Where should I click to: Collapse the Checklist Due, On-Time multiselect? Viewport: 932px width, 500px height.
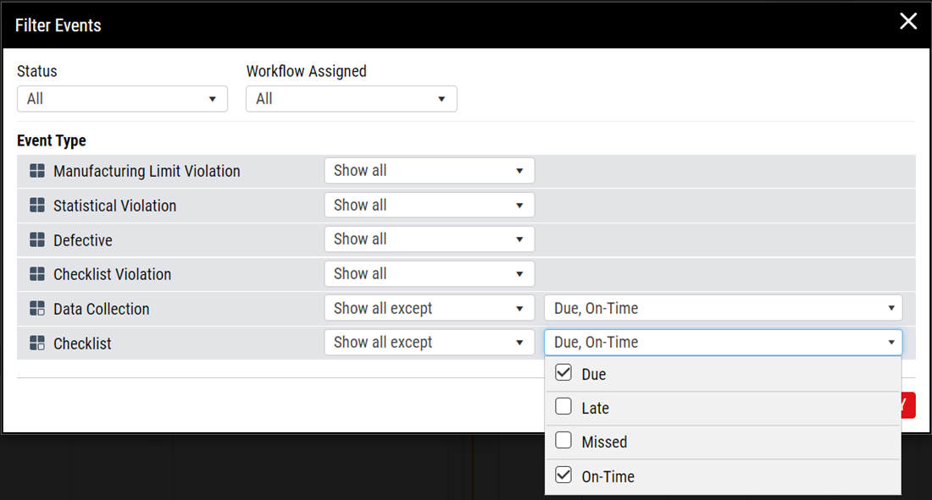coord(724,343)
